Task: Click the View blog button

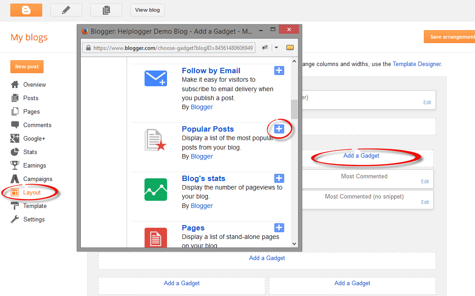Action: tap(147, 10)
